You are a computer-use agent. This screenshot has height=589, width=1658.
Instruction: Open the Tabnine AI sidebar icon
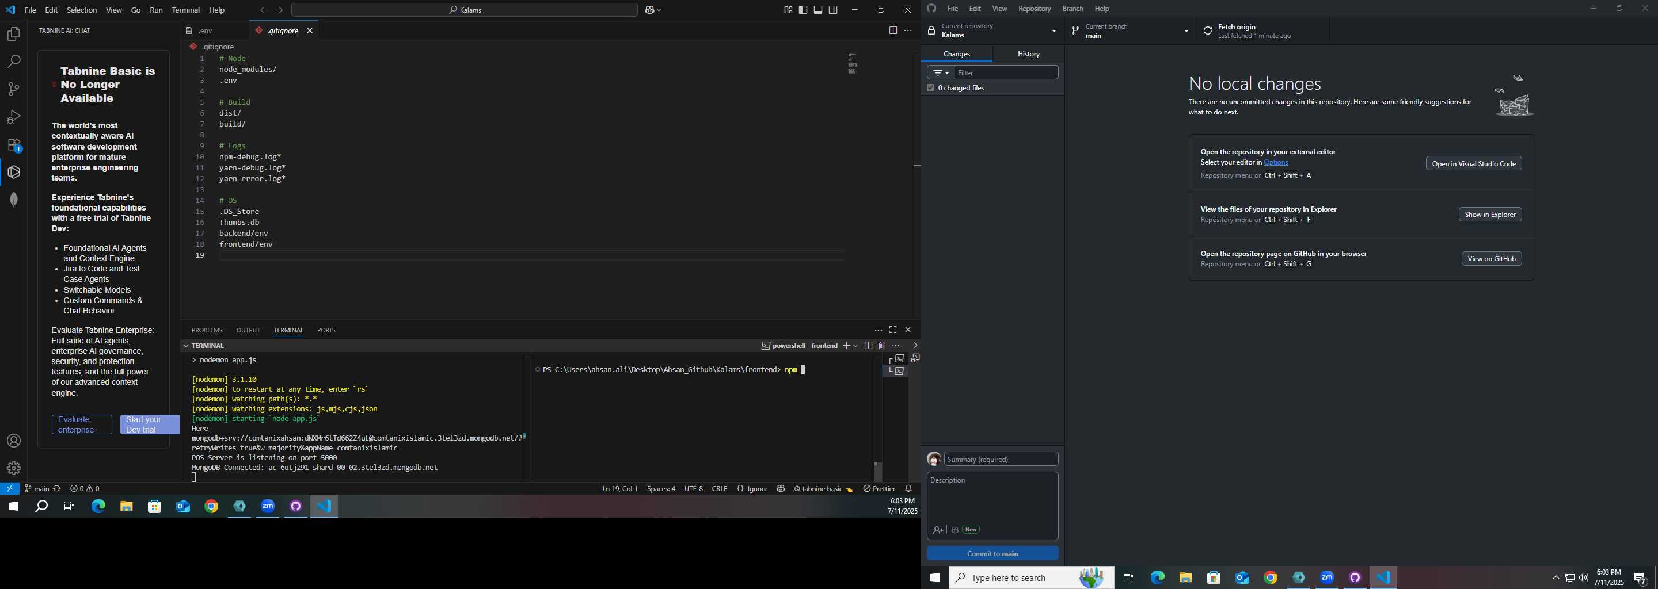[13, 171]
